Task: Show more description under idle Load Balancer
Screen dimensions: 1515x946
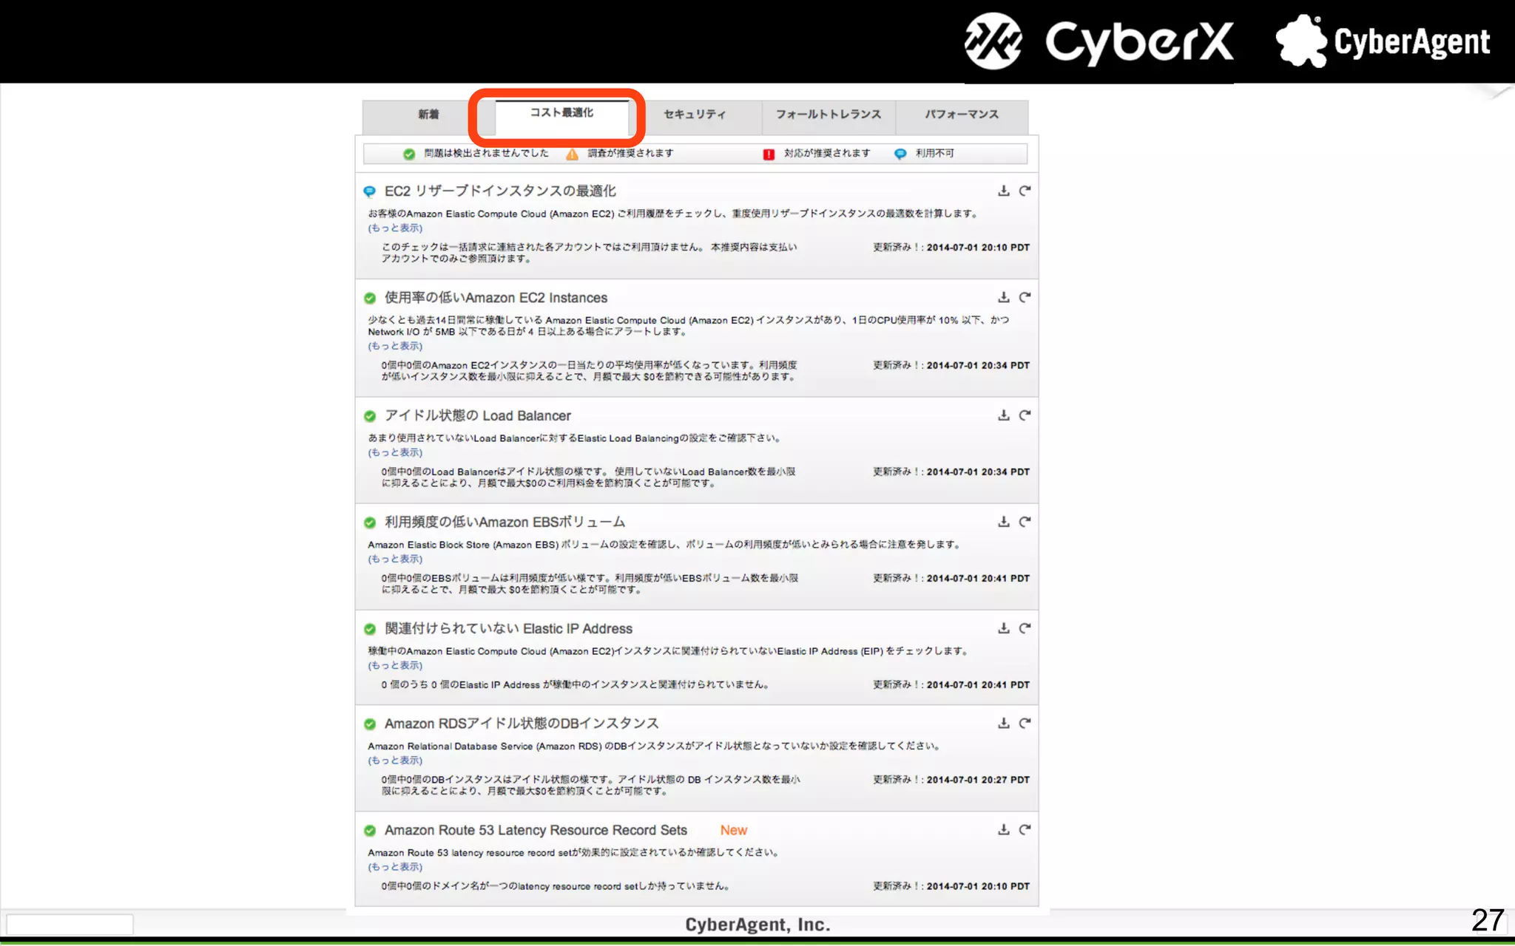Action: [395, 452]
